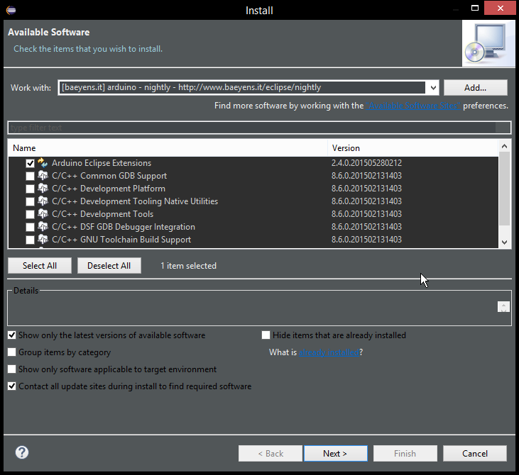
Task: Click version 2.4.0.201505280212
Action: (367, 163)
